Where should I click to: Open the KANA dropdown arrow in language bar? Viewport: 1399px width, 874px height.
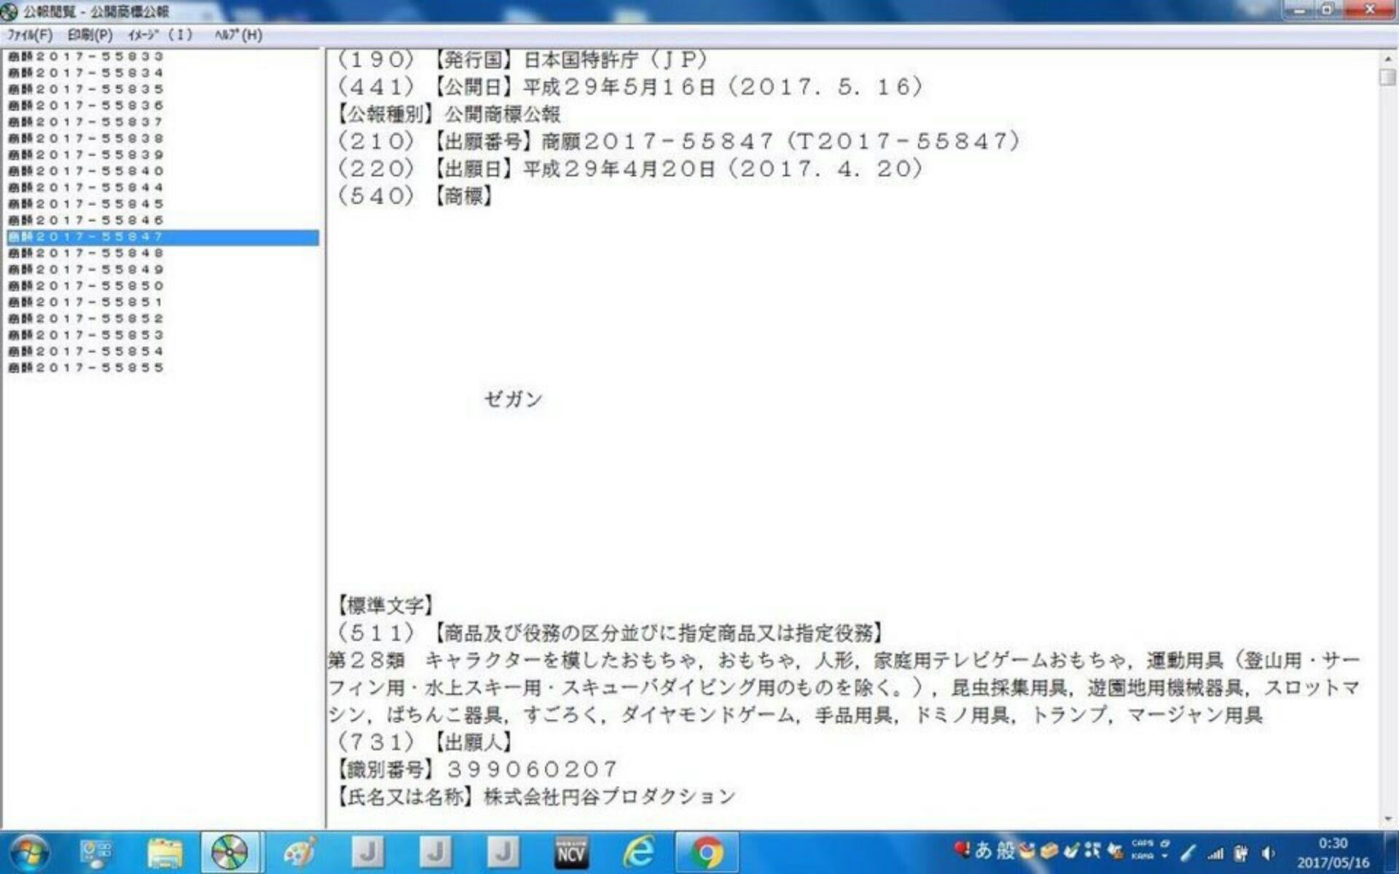click(x=1164, y=856)
